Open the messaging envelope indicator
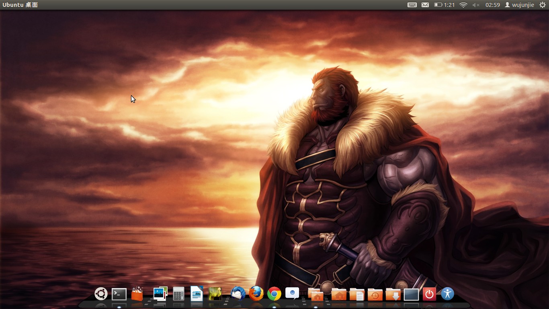 tap(425, 5)
